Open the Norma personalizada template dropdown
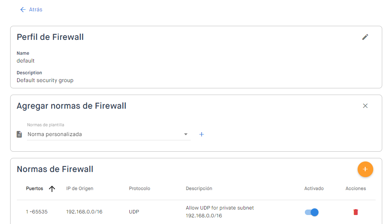The width and height of the screenshot is (392, 224). coord(106,134)
